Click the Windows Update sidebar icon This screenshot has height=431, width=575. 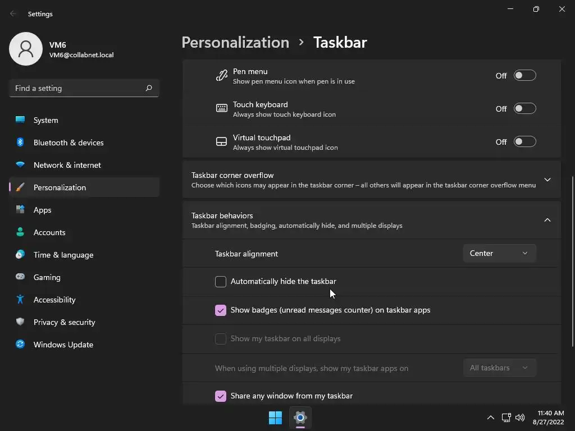click(x=20, y=345)
